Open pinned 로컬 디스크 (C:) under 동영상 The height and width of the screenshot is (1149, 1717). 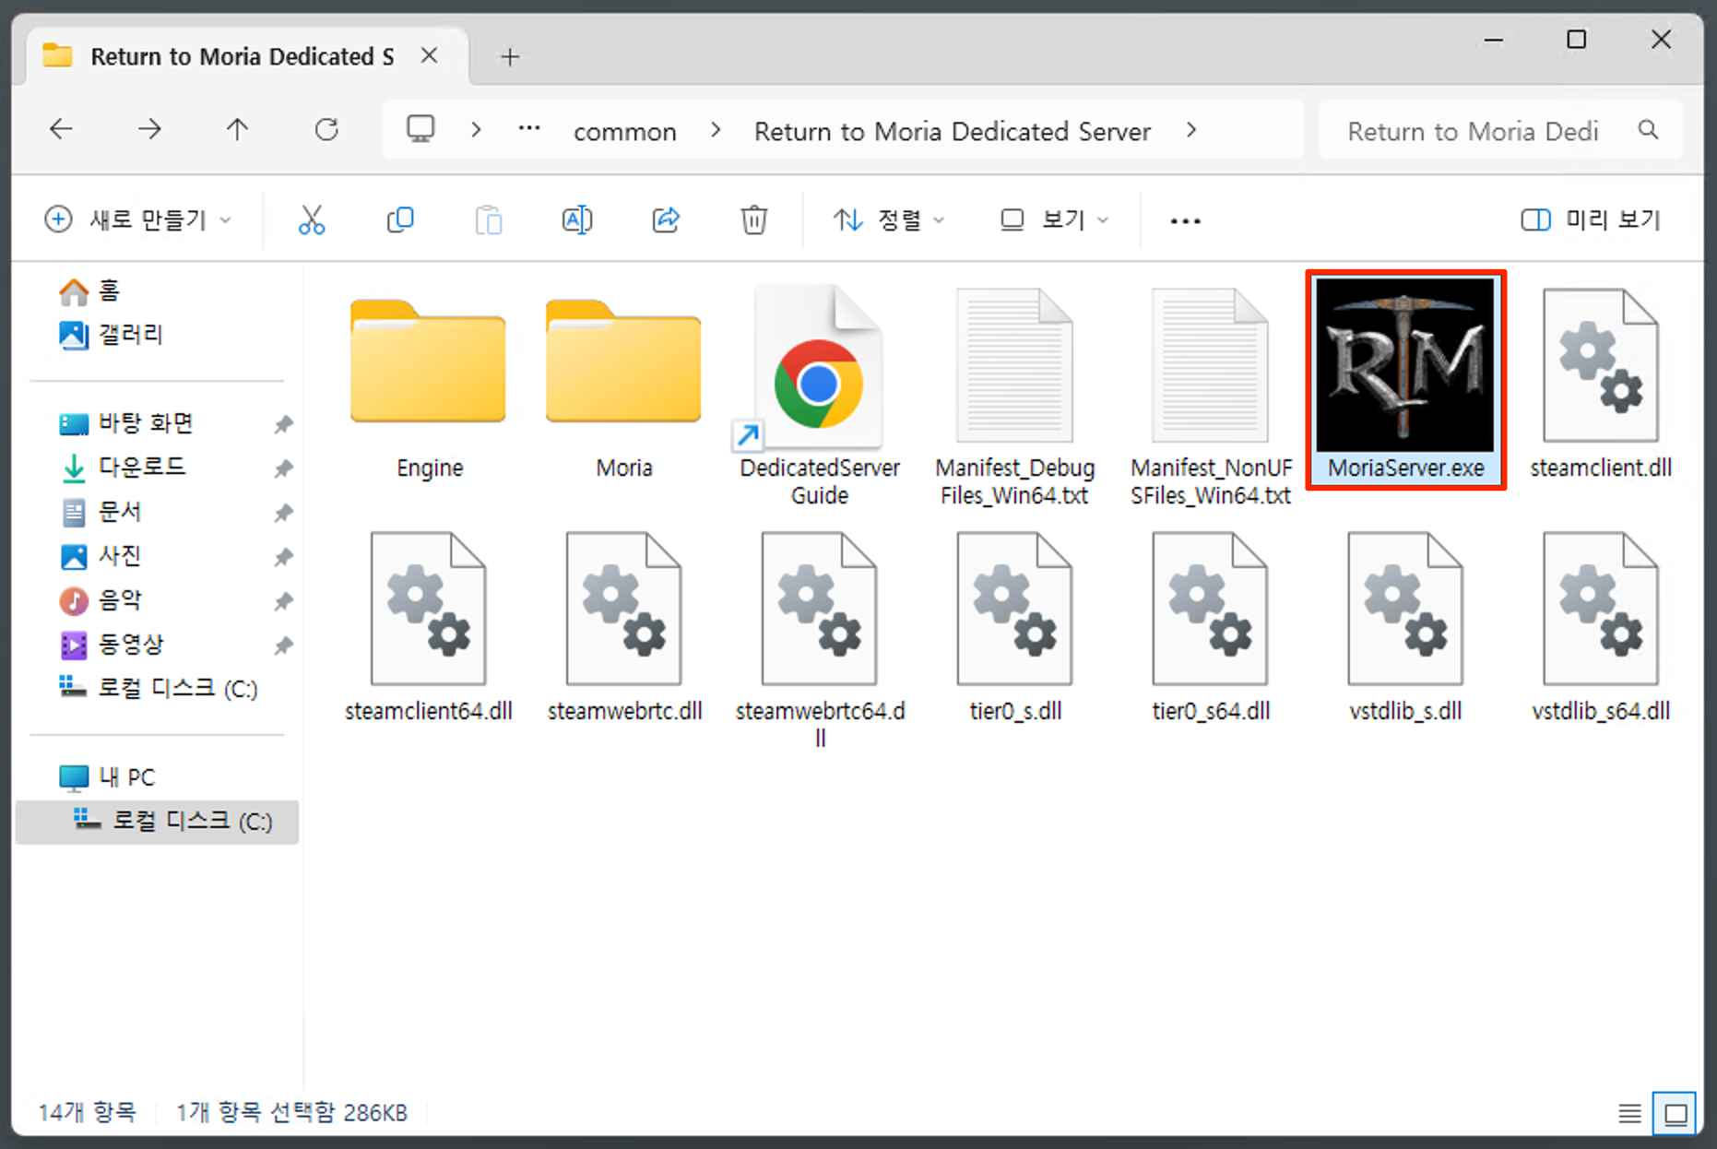coord(158,688)
